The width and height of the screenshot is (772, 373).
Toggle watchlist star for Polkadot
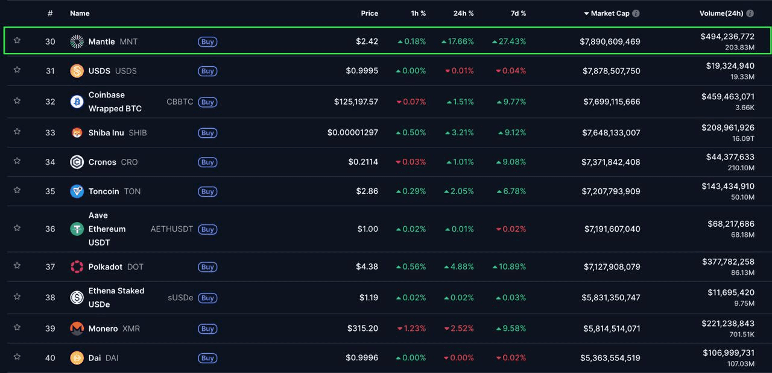tap(17, 265)
